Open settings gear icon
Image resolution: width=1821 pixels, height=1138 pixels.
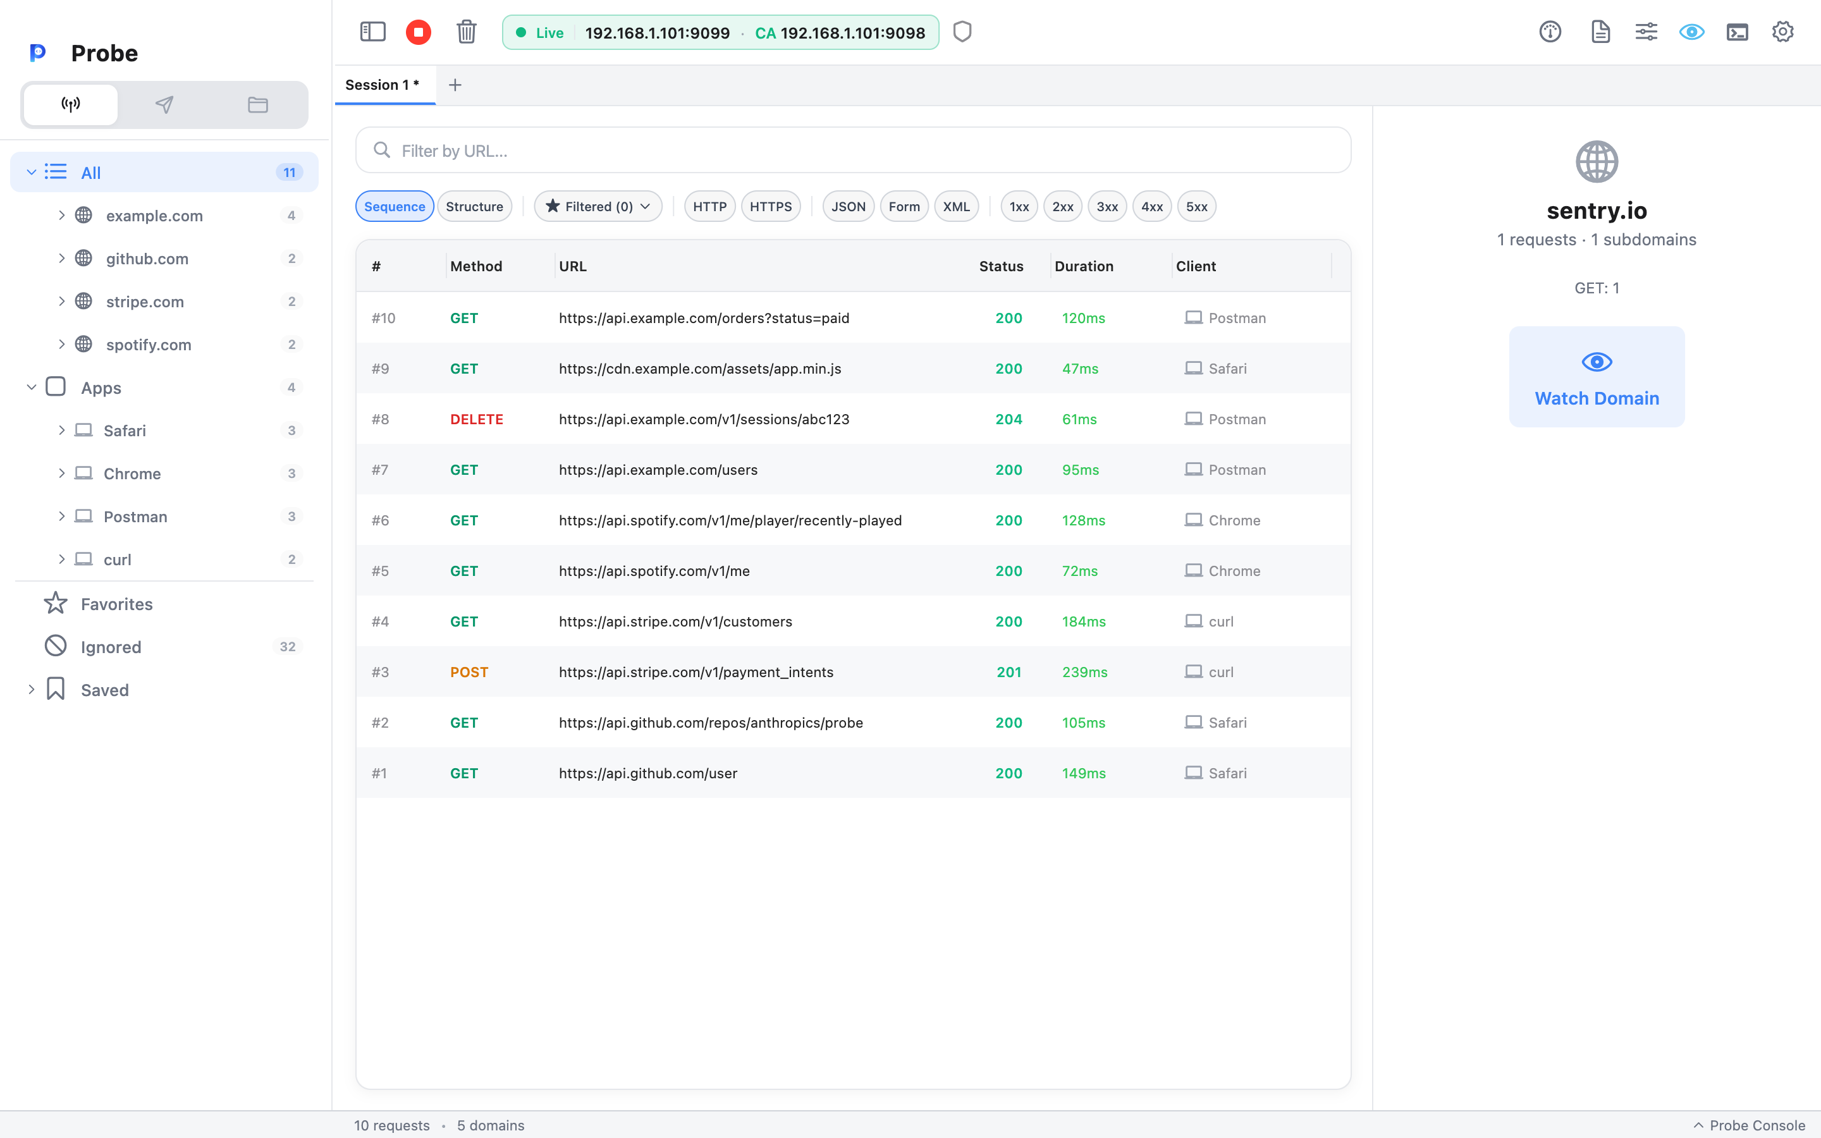point(1782,32)
